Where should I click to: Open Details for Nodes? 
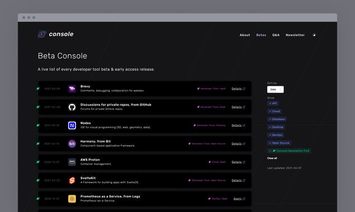[236, 126]
